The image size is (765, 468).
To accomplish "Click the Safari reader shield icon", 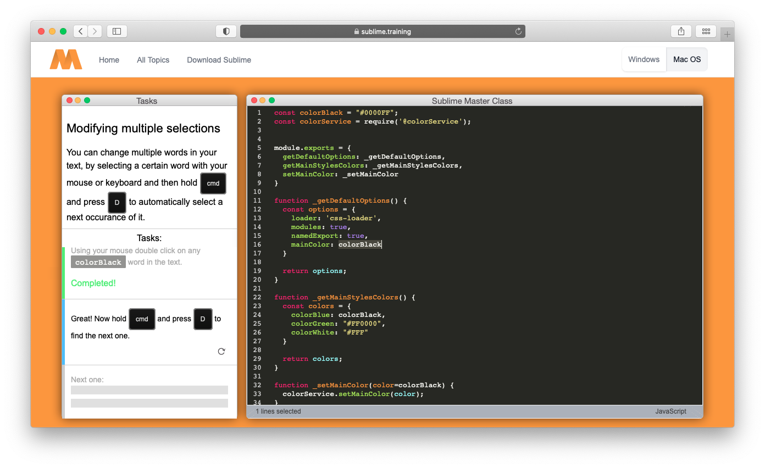I will 226,31.
